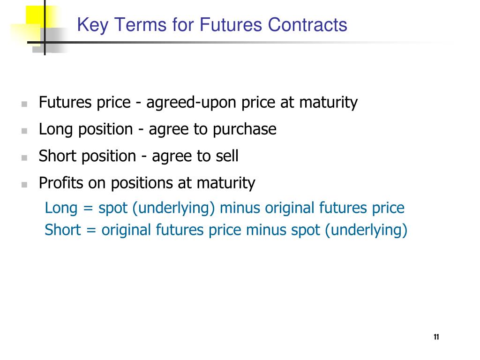480x360 pixels.
Task: Click the word (underlying) in the Short formula
Action: [366, 230]
